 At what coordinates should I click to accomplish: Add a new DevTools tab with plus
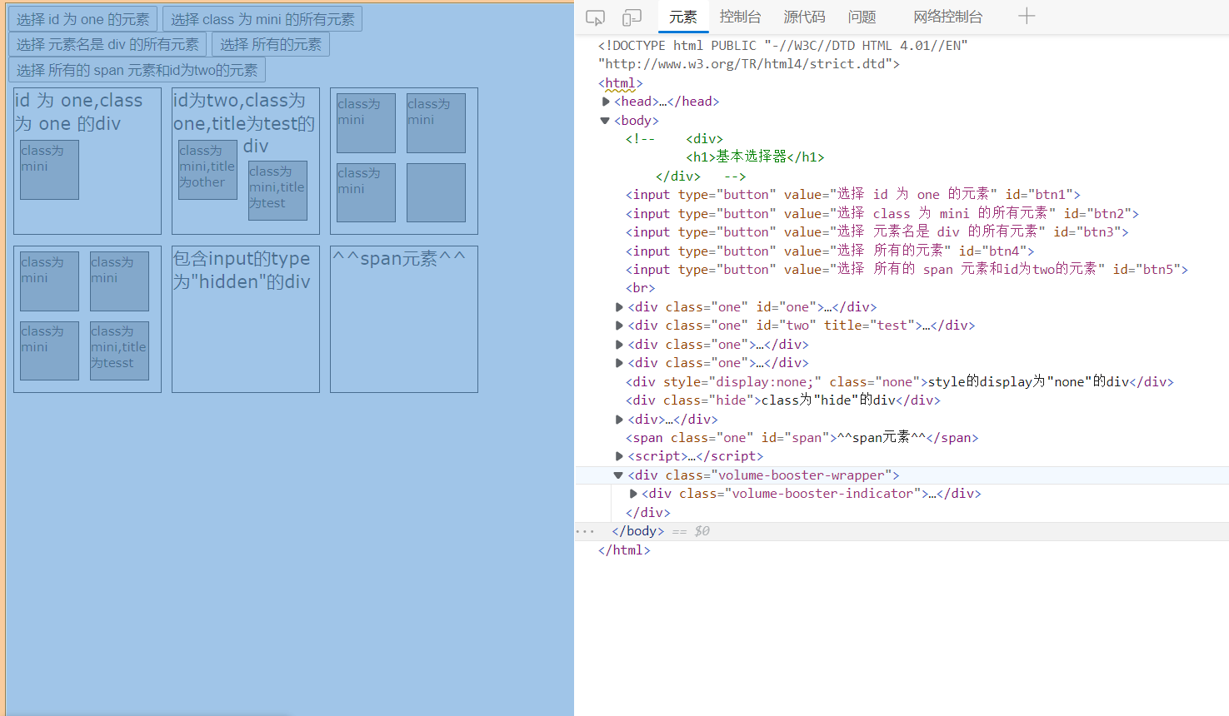tap(1027, 16)
